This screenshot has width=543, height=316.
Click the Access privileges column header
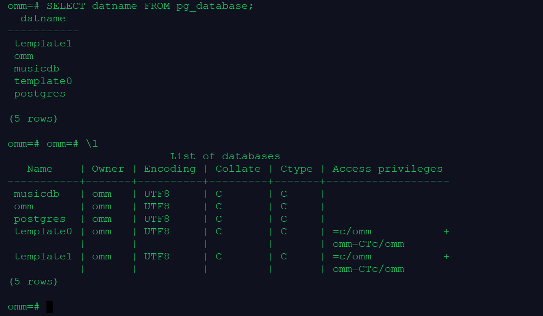tap(387, 169)
